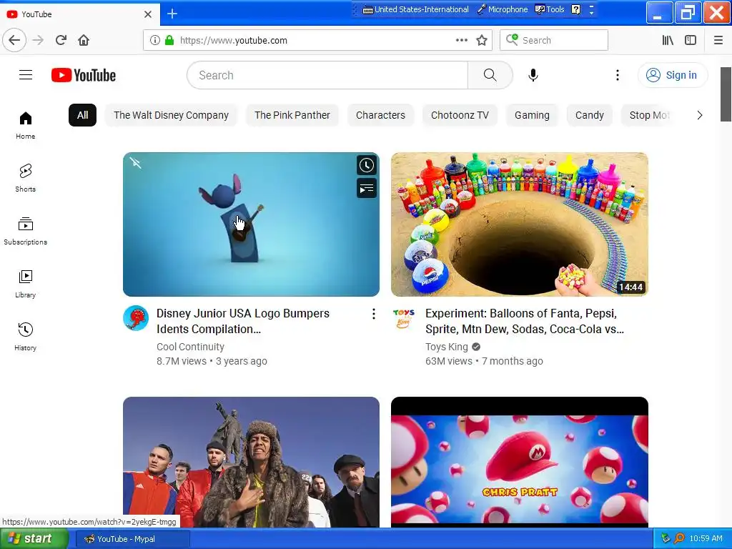Open the language bar options arrow
This screenshot has width=732, height=549.
tap(591, 13)
